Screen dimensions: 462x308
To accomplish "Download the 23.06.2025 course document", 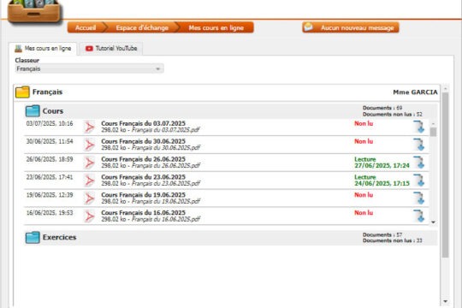I will pos(418,181).
